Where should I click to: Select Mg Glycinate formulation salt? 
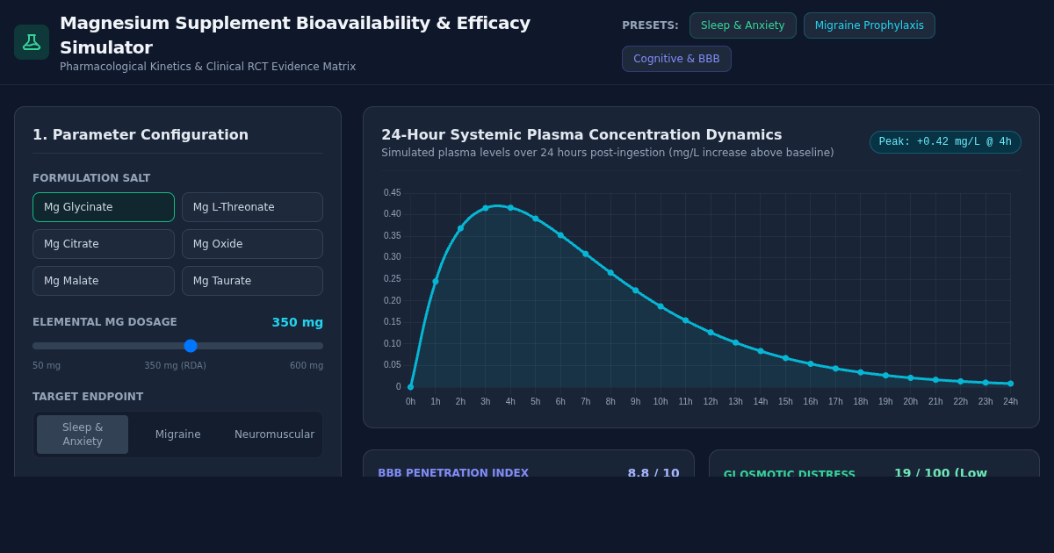(104, 207)
